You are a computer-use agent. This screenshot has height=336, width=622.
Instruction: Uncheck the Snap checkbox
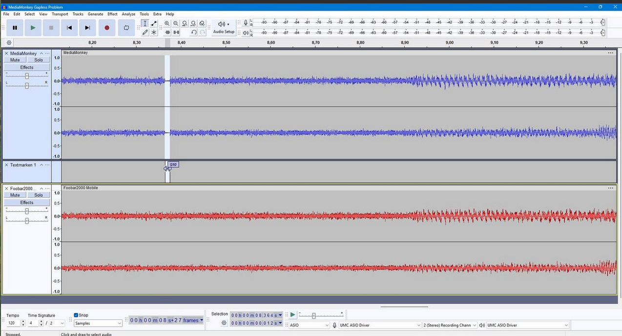click(x=76, y=315)
